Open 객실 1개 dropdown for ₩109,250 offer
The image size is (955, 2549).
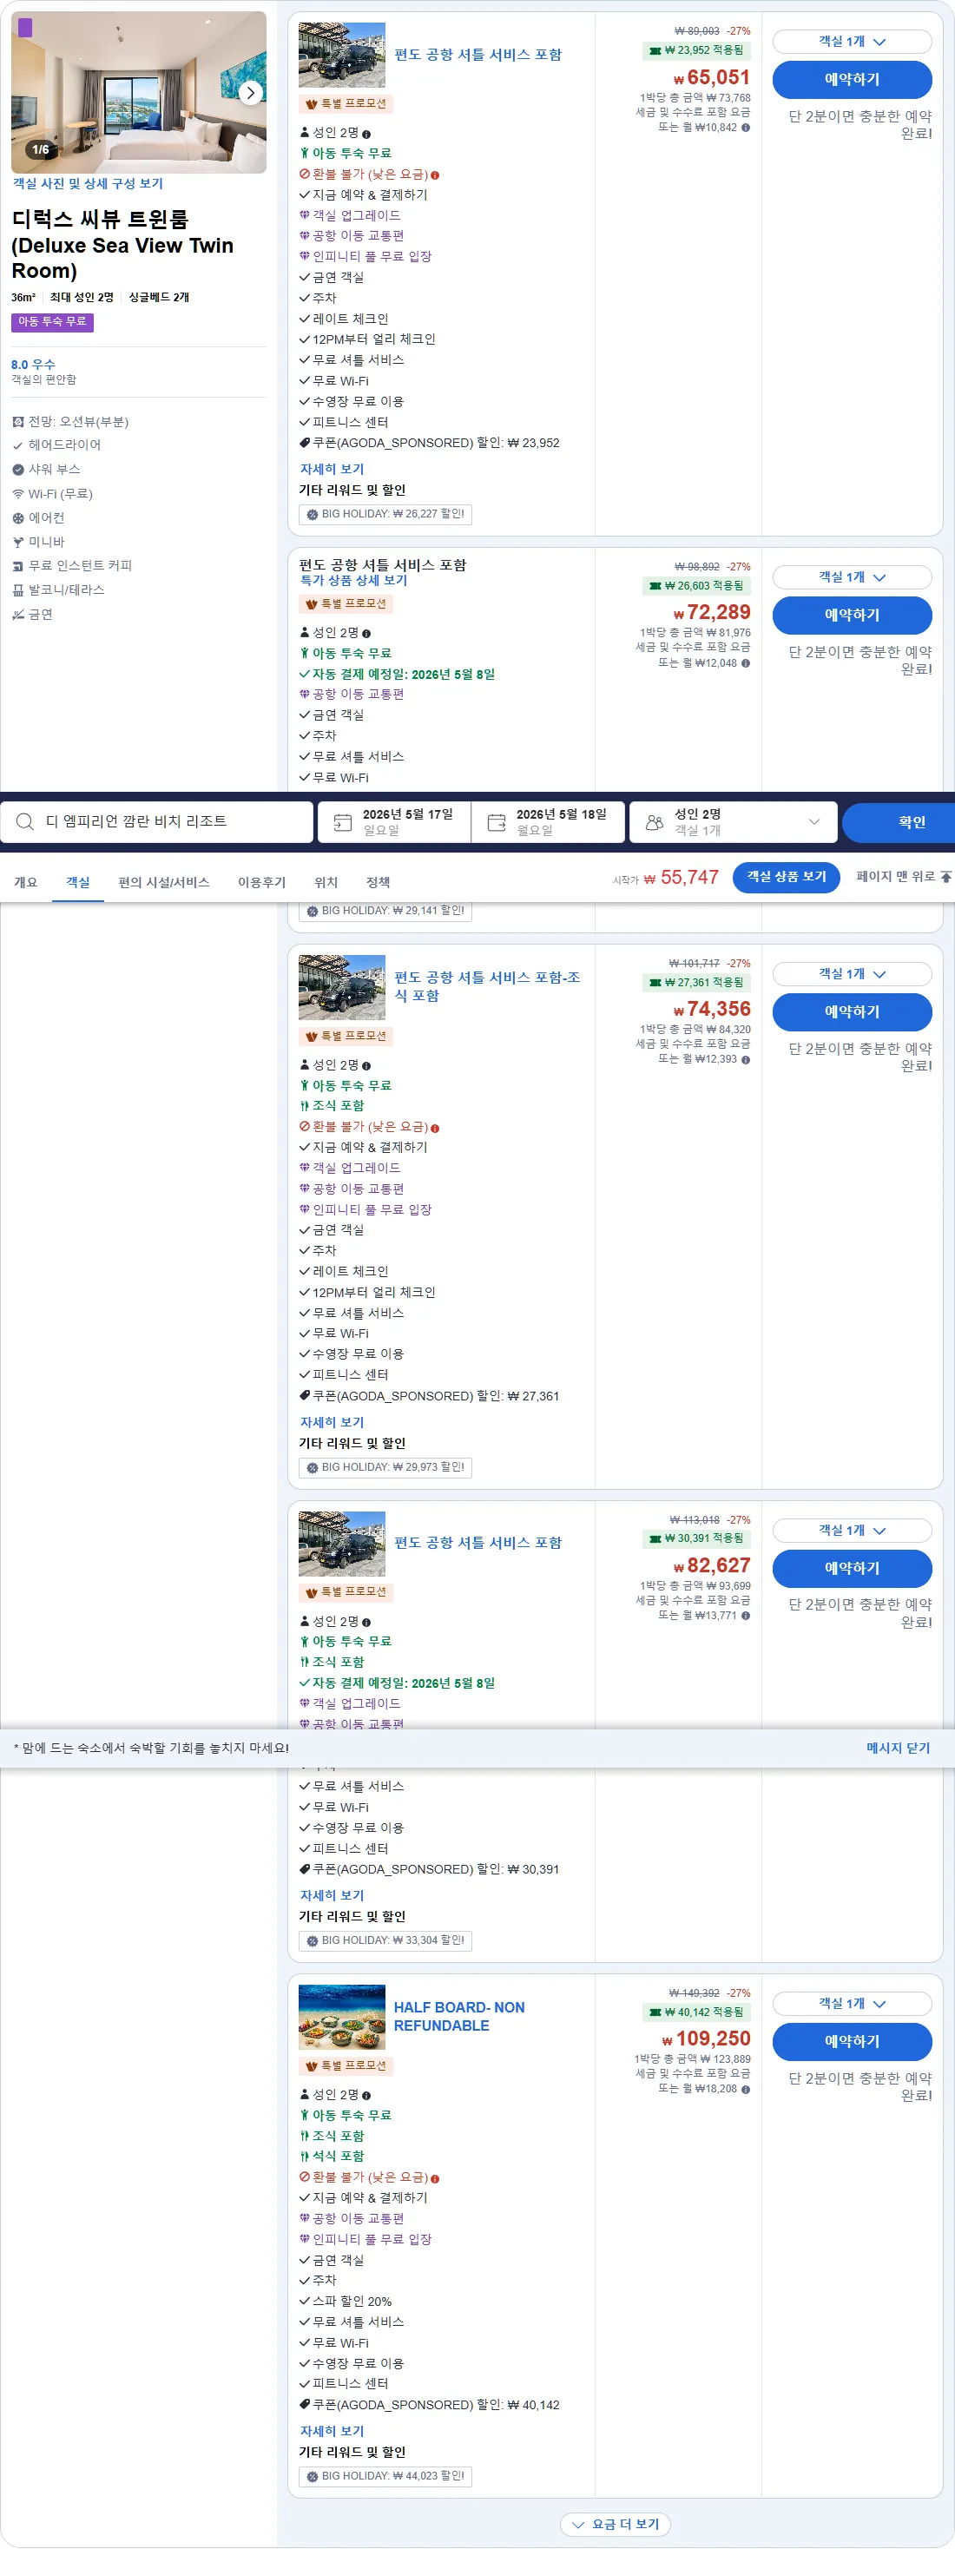click(851, 2004)
